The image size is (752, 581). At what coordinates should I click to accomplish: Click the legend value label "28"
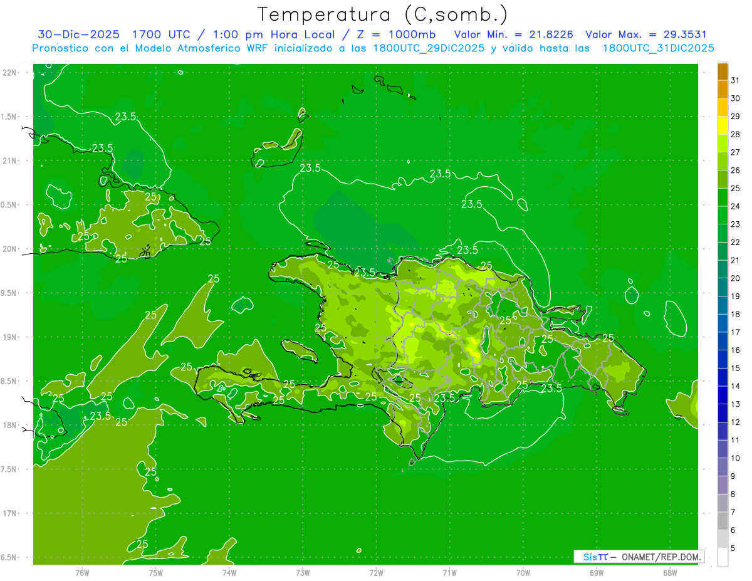[736, 134]
